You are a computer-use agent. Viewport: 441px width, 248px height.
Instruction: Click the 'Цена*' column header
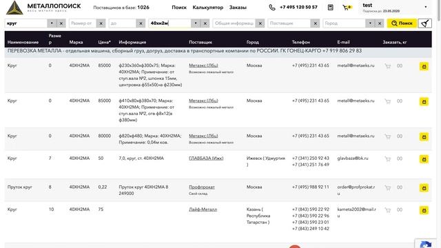tap(104, 42)
